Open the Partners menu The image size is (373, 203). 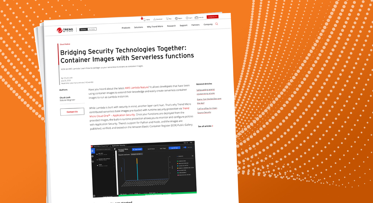click(x=196, y=25)
